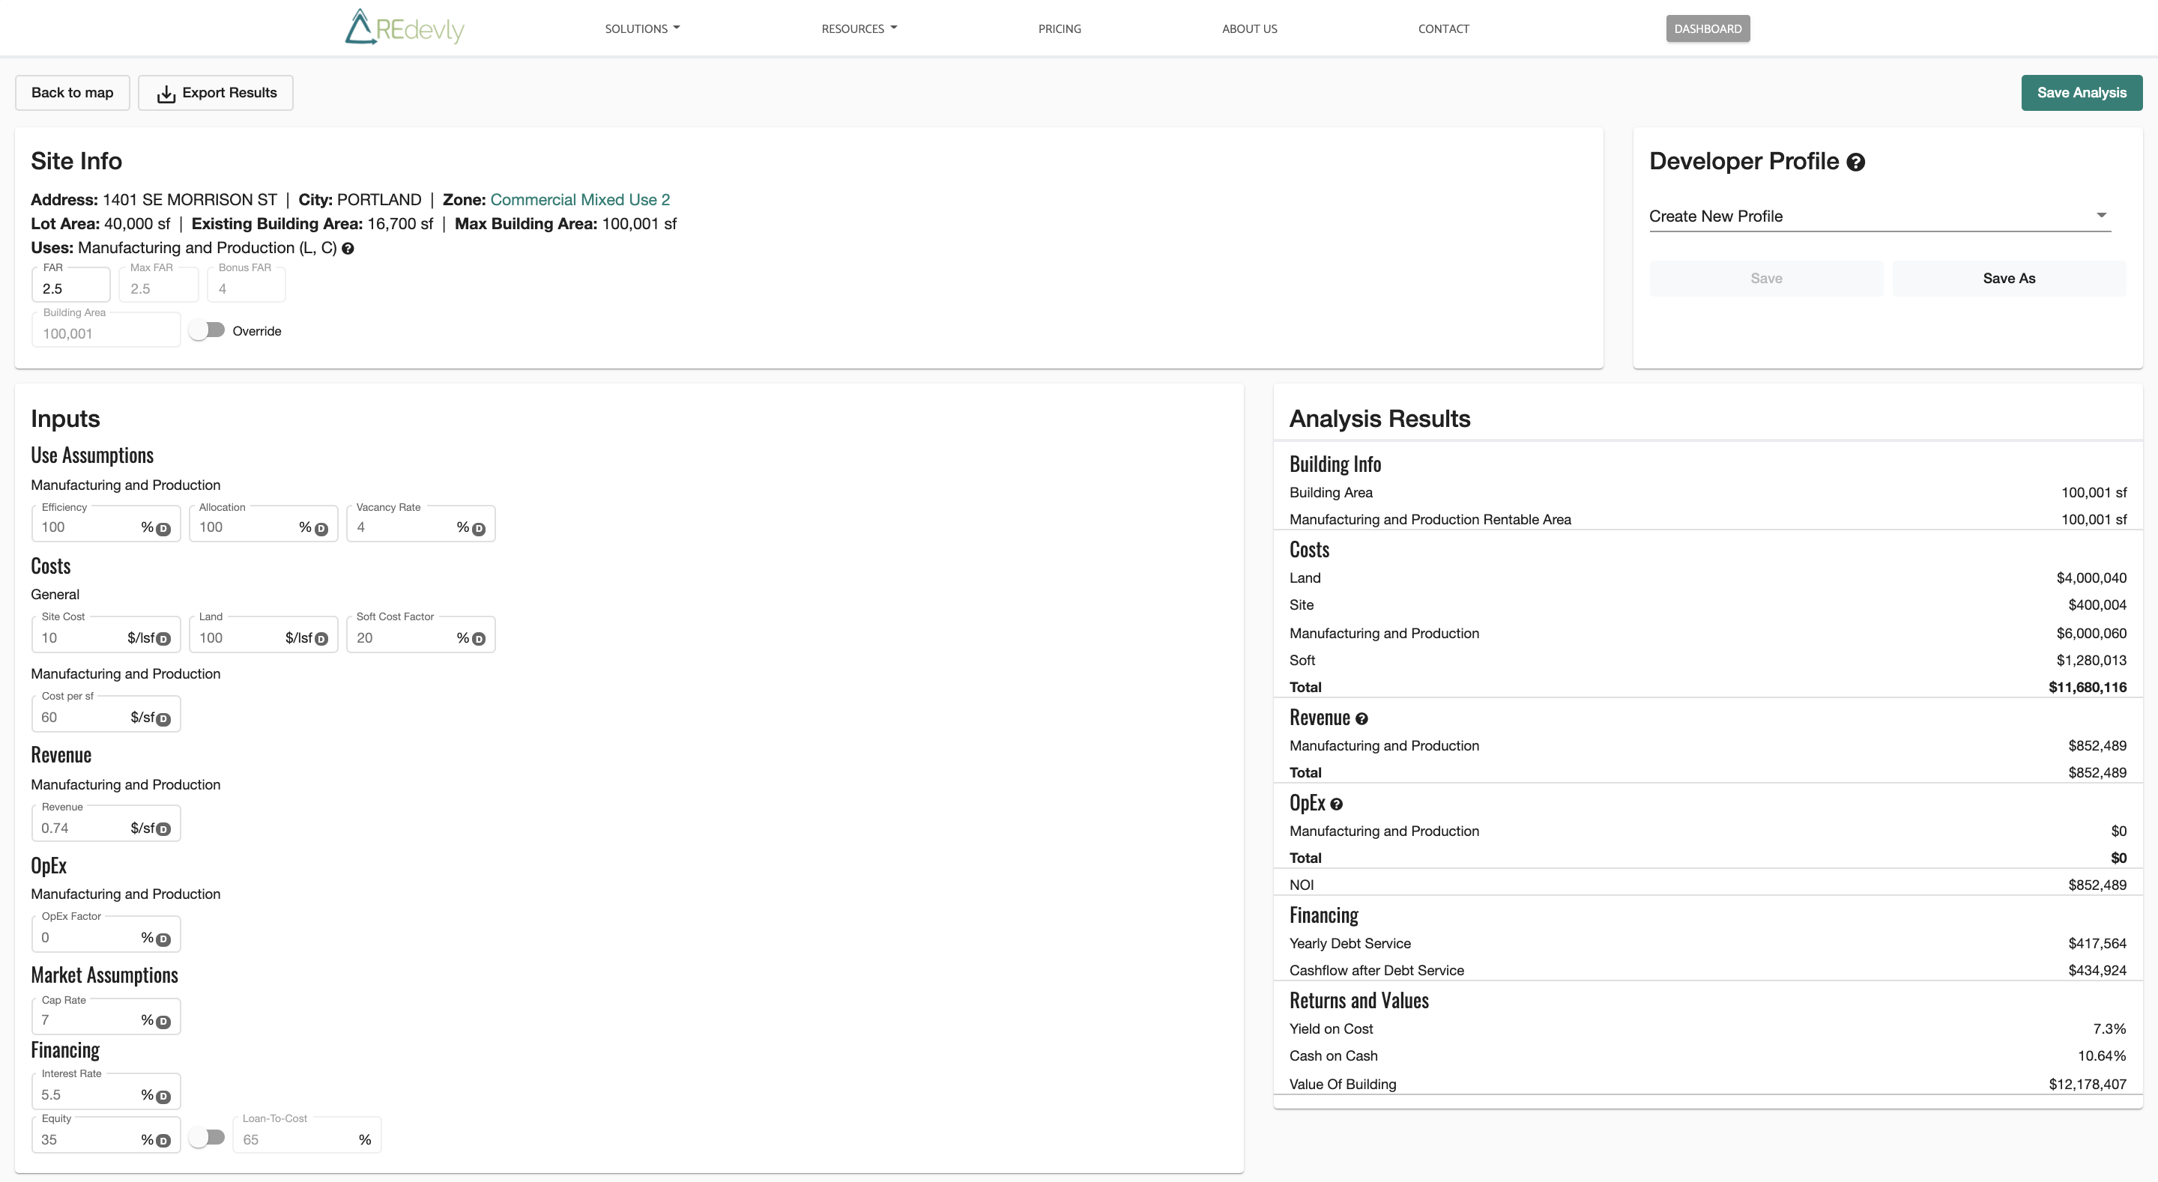Viewport: 2158px width, 1182px height.
Task: Click the Yield on Cost value 7.3%
Action: pyautogui.click(x=2109, y=1028)
